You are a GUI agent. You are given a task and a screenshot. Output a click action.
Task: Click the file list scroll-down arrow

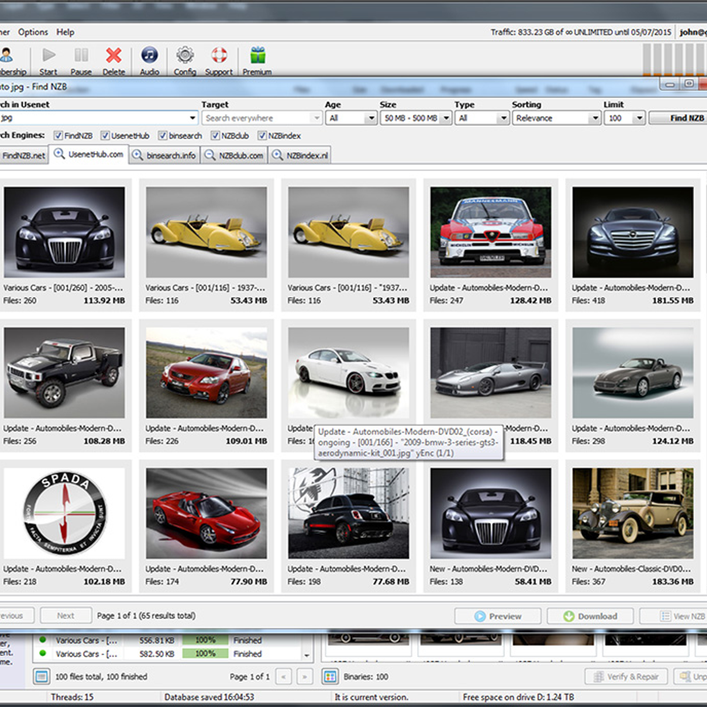click(x=307, y=656)
